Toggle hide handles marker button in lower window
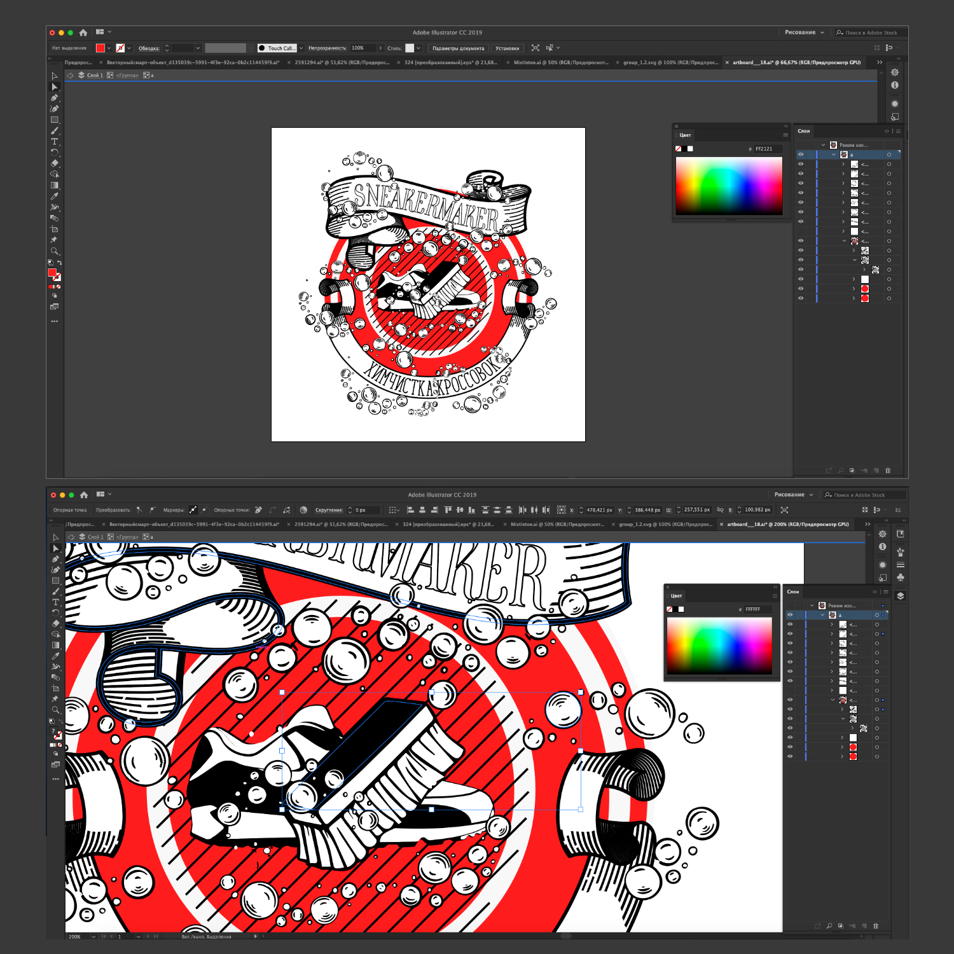Image resolution: width=954 pixels, height=954 pixels. [204, 510]
